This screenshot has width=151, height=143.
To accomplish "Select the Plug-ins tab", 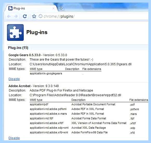I will [x=31, y=8].
